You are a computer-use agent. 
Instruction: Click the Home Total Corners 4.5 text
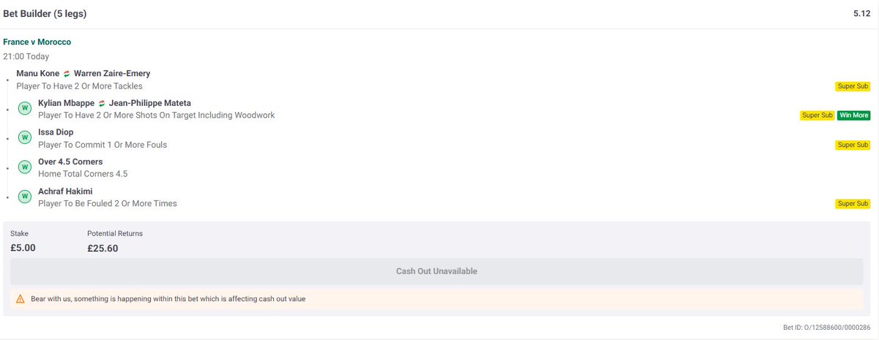pyautogui.click(x=83, y=174)
